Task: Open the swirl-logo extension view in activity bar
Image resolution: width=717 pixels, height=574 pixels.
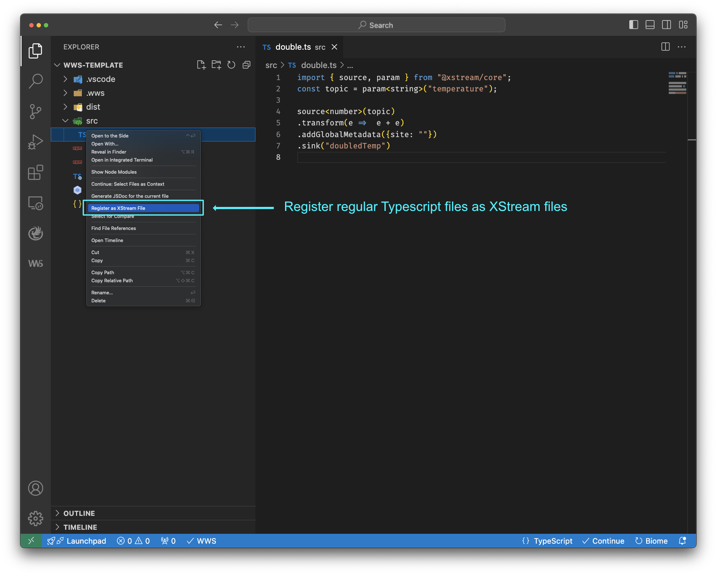Action: [x=35, y=233]
